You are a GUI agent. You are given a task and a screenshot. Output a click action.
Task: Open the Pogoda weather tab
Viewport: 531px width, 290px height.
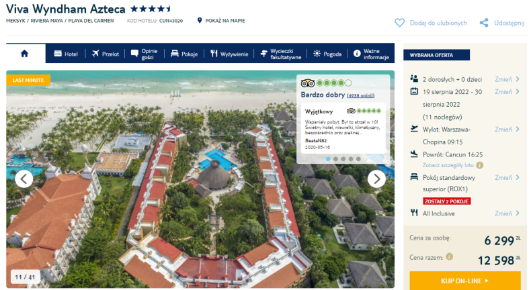[327, 54]
